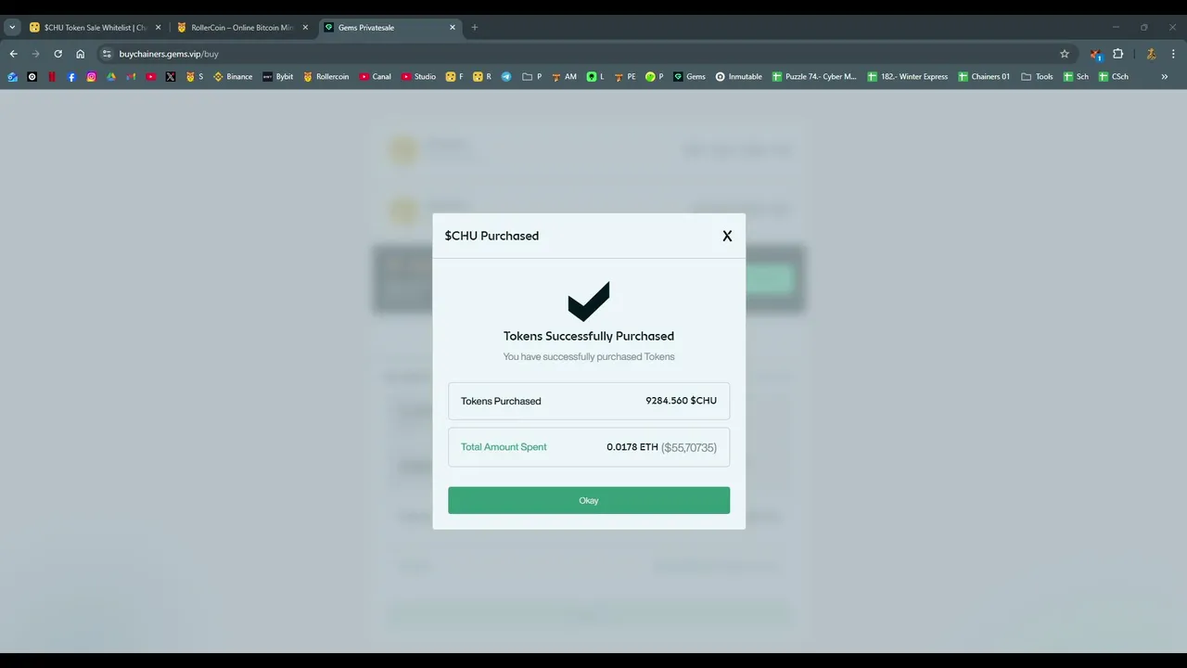Open the Binance bookmark
The width and height of the screenshot is (1187, 668).
coord(233,77)
